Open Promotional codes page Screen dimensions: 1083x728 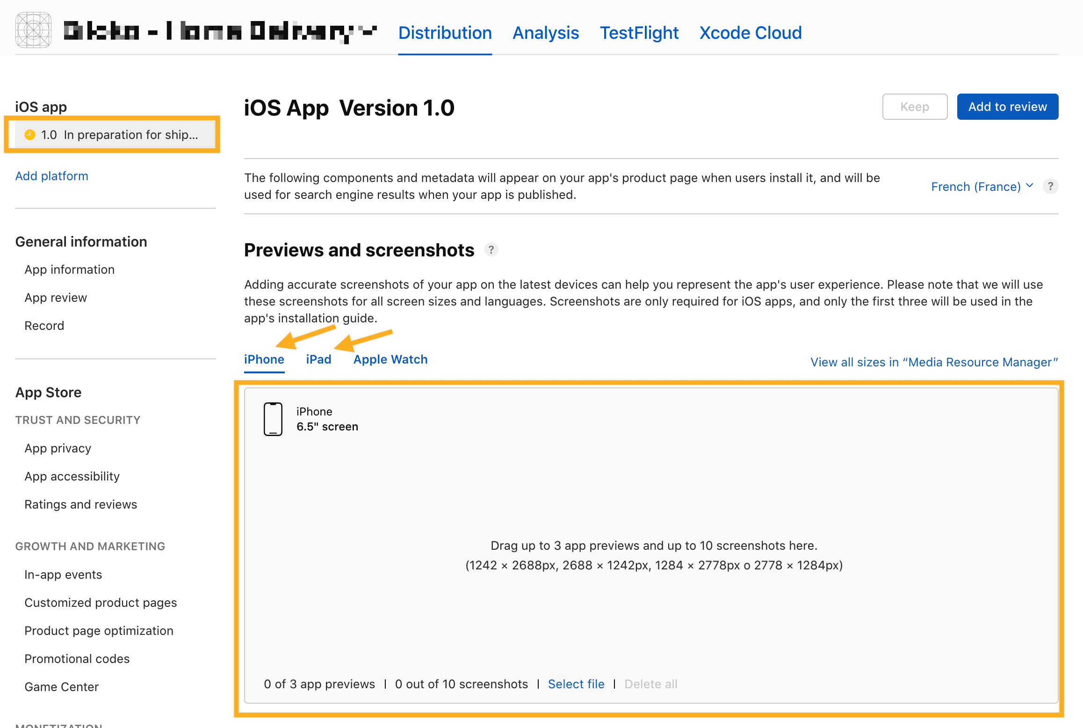coord(77,659)
